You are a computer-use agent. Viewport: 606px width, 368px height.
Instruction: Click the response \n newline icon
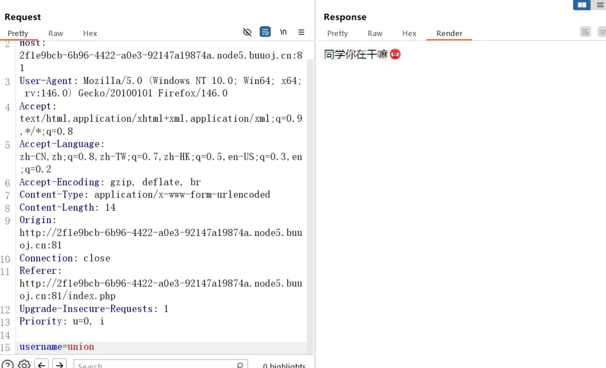click(602, 32)
